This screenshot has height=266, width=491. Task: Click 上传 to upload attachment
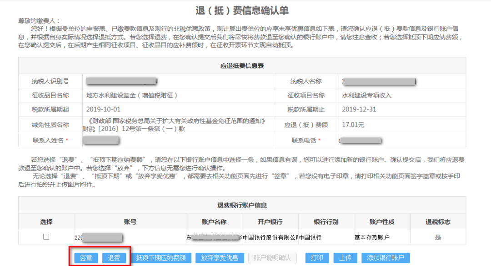(x=345, y=258)
